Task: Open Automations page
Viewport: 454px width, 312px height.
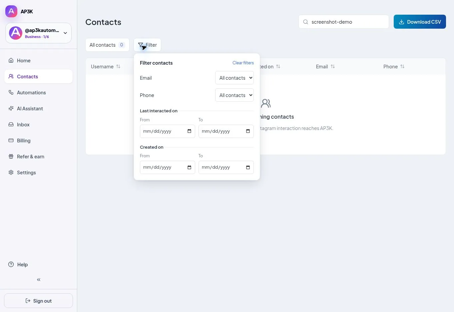Action: click(x=39, y=92)
